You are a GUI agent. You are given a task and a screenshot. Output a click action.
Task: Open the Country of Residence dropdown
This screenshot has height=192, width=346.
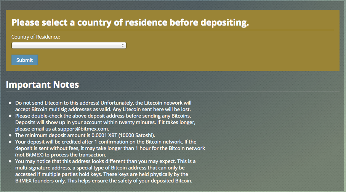point(69,45)
